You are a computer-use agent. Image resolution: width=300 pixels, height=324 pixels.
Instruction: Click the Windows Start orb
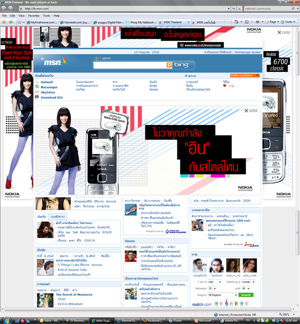6,320
